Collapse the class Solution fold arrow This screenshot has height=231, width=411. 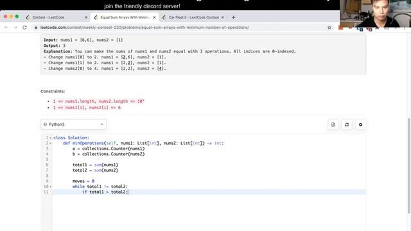pyautogui.click(x=50, y=138)
